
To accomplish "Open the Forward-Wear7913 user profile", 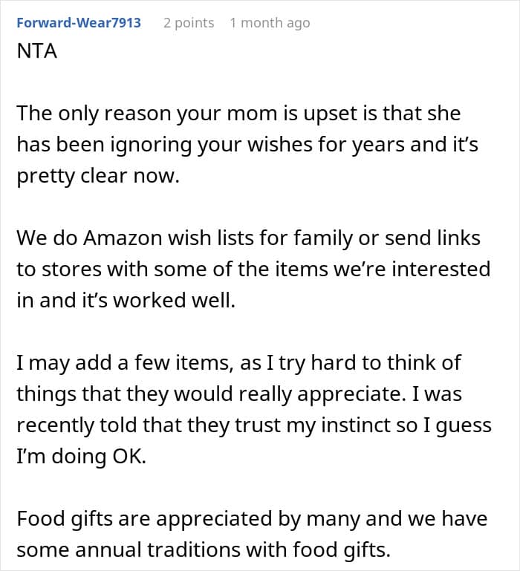I will [79, 23].
